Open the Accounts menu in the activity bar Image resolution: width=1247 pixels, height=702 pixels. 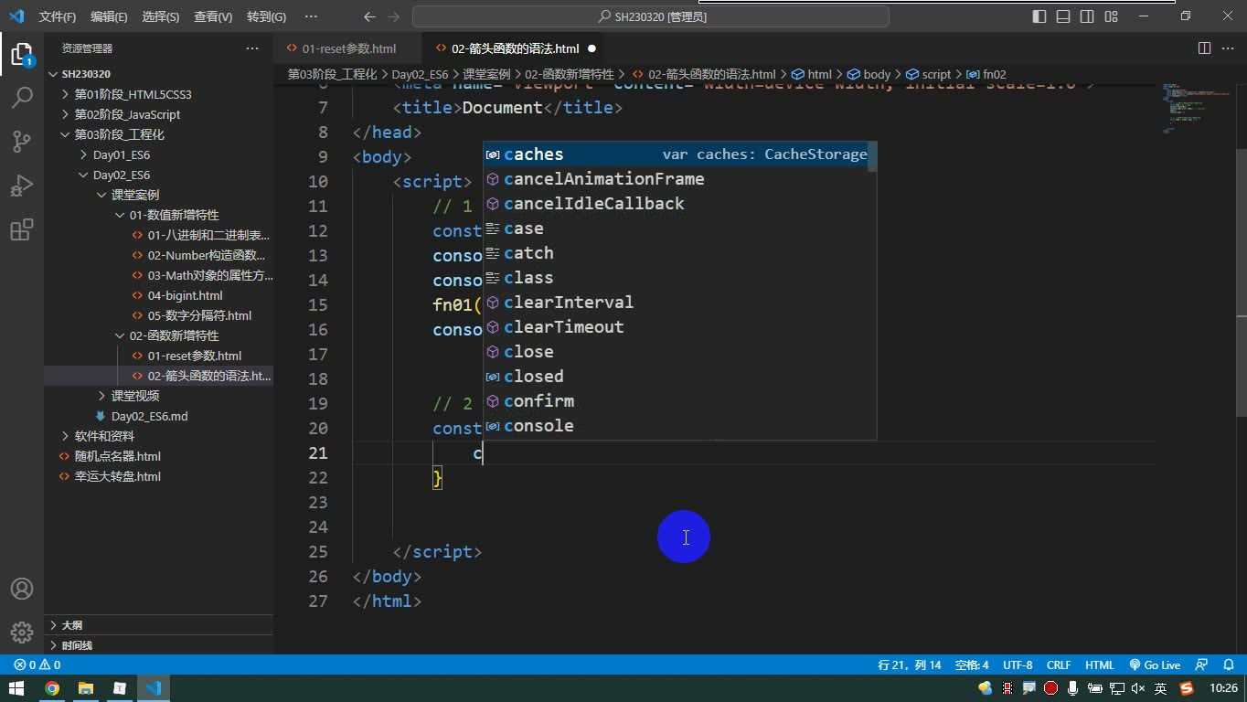pos(22,589)
